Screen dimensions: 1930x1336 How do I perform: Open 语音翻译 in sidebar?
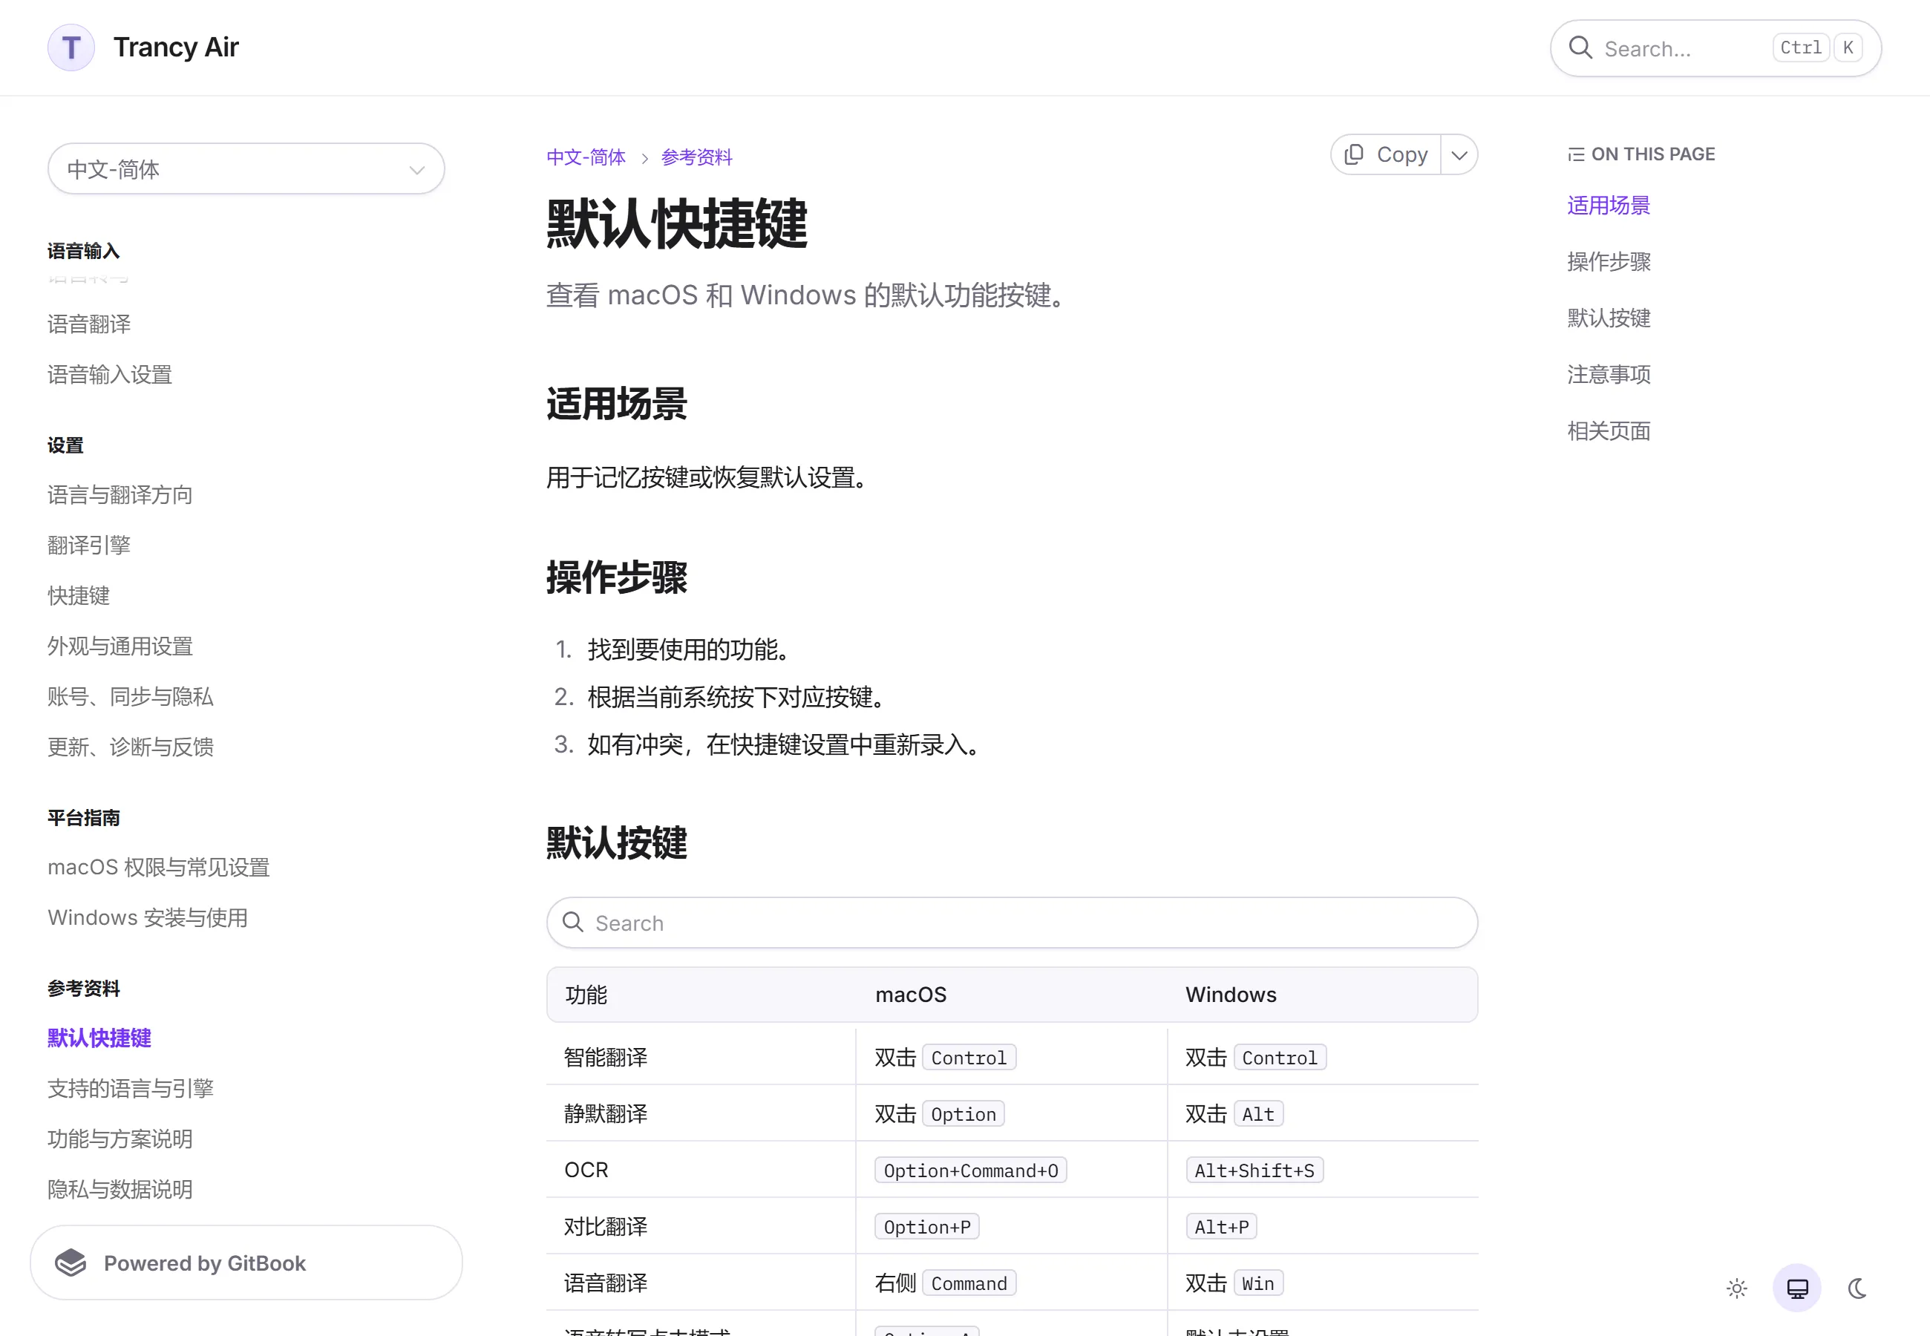(x=90, y=324)
